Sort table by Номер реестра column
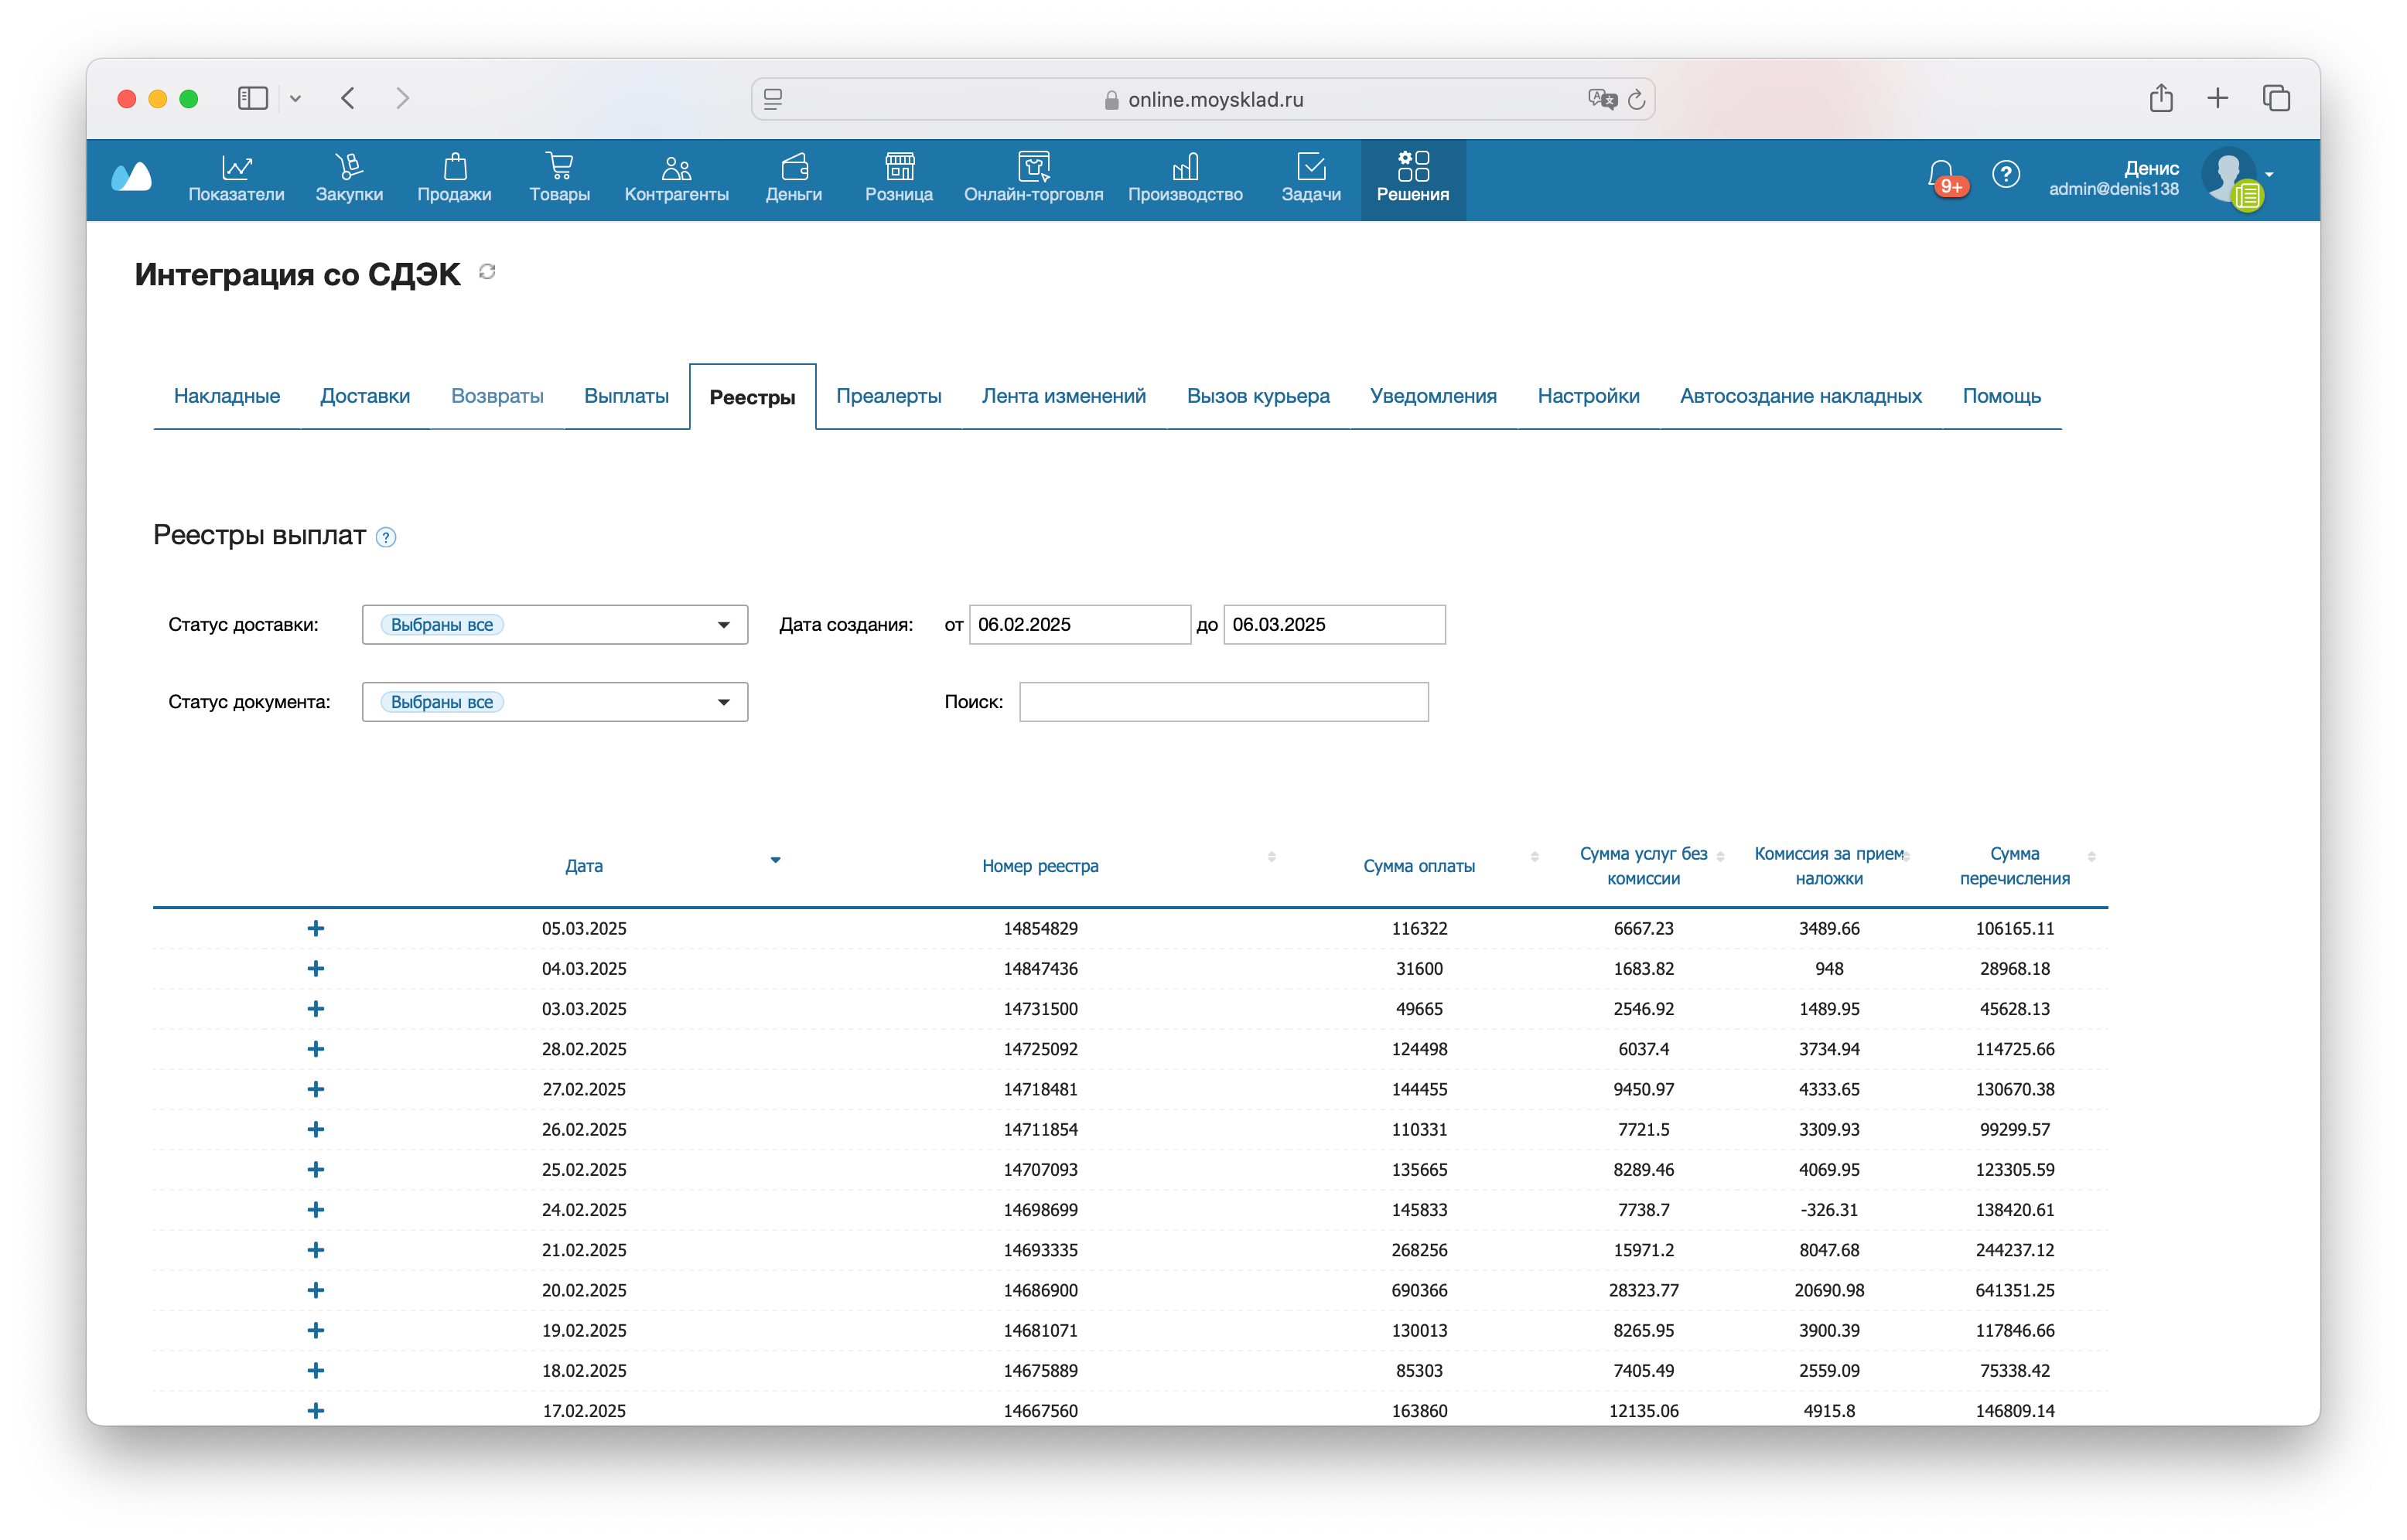Viewport: 2407px width, 1540px height. tap(1040, 865)
